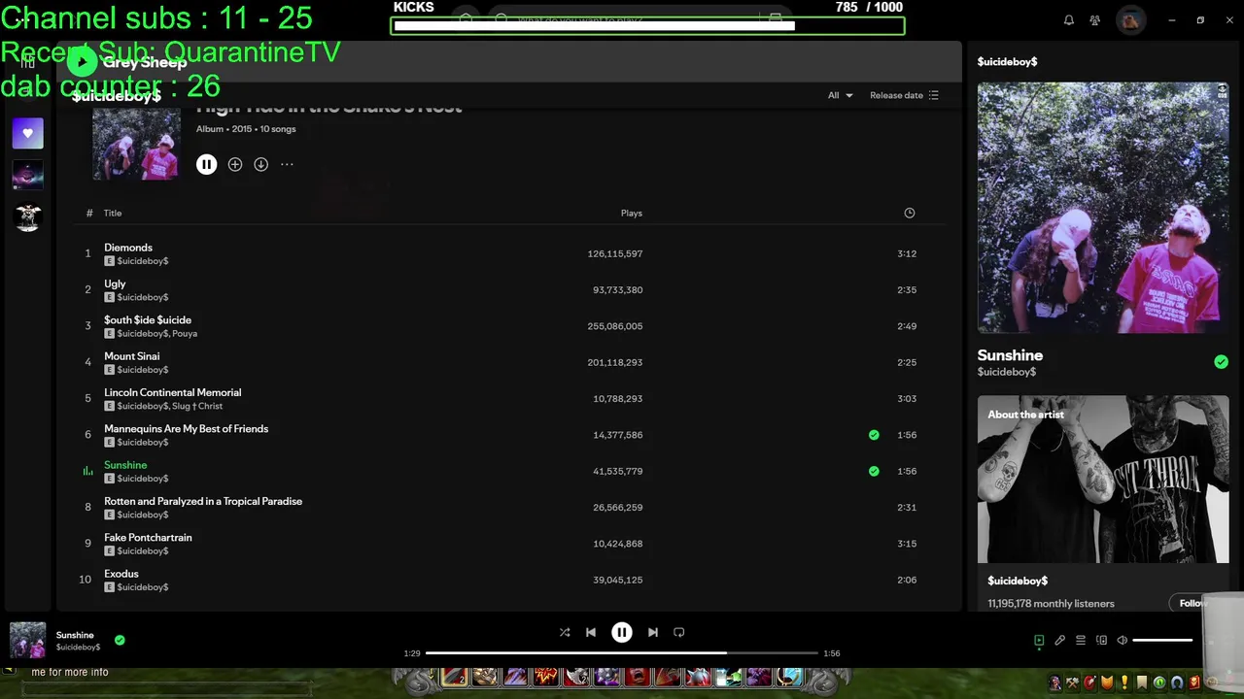Skip to the next track
Image resolution: width=1244 pixels, height=699 pixels.
coord(653,632)
